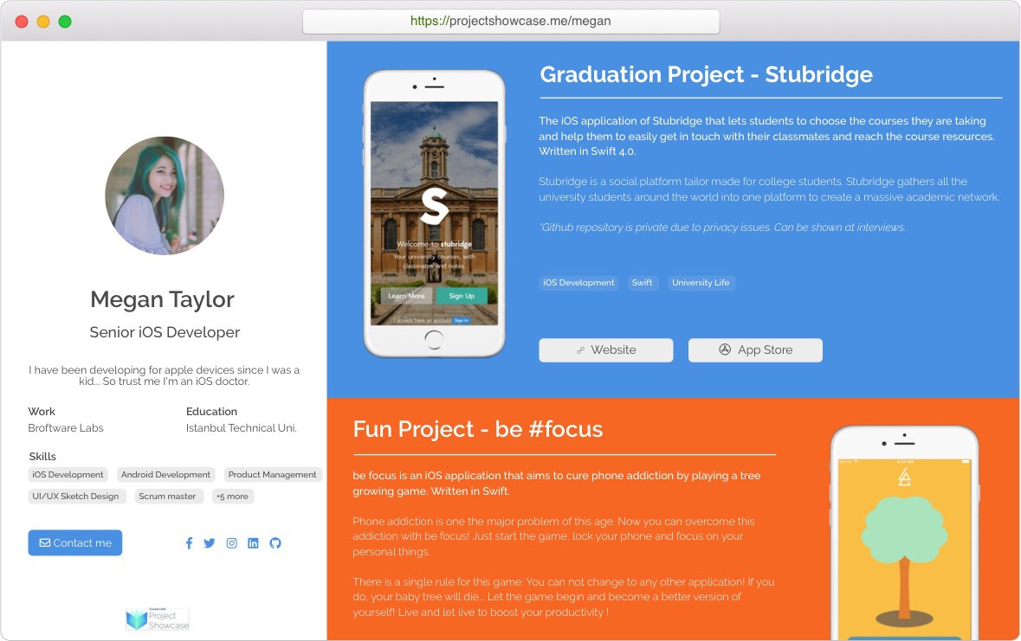Click the Senior iOS Developer title
This screenshot has height=641, width=1021.
point(165,332)
